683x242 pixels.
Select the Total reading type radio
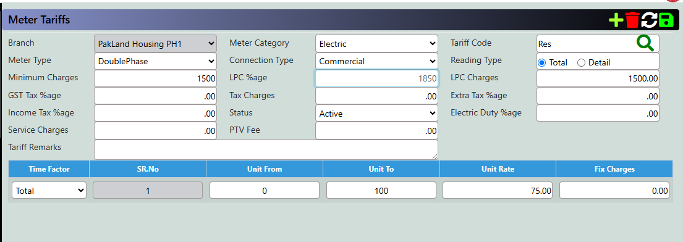[x=541, y=63]
